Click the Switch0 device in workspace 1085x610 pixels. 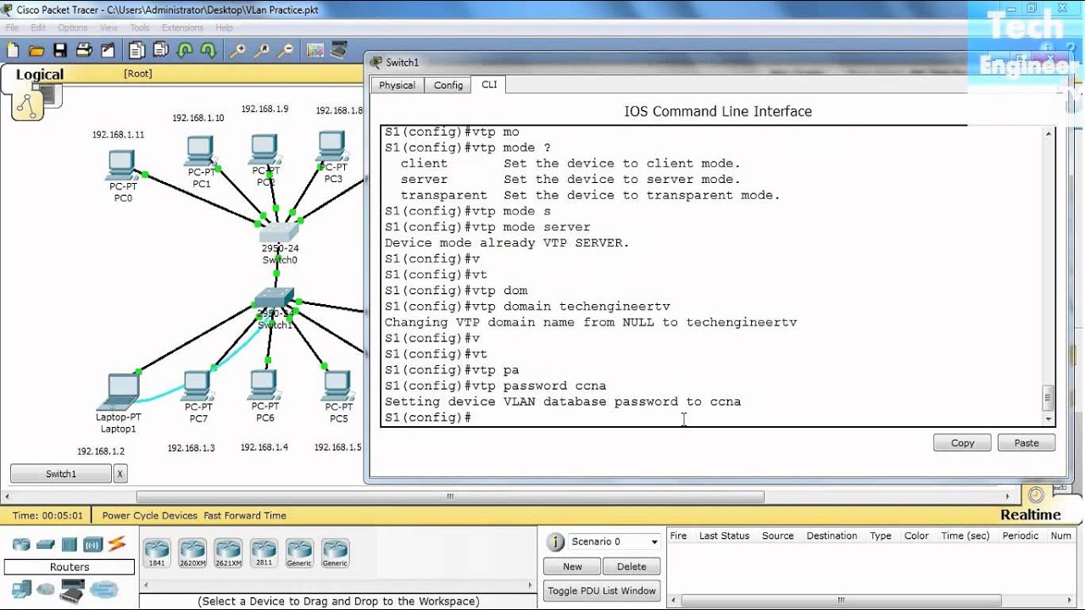tap(280, 234)
